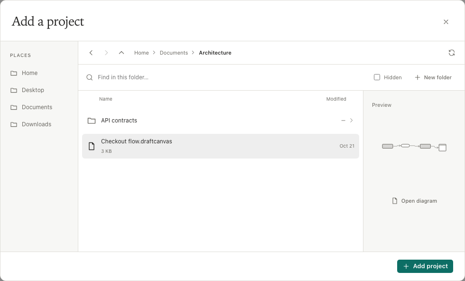This screenshot has height=281, width=465.
Task: Create a New folder
Action: coord(433,77)
